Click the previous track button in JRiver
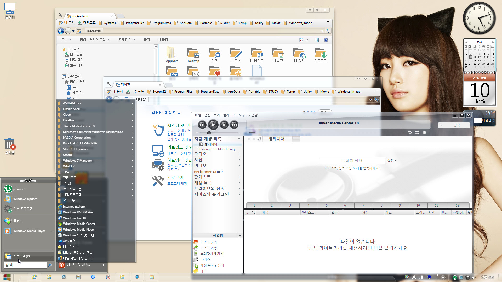The image size is (502, 282). pos(202,125)
